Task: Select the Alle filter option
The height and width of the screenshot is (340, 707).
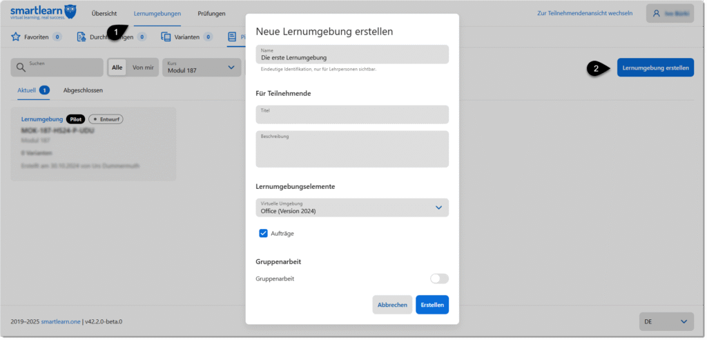Action: pyautogui.click(x=117, y=67)
